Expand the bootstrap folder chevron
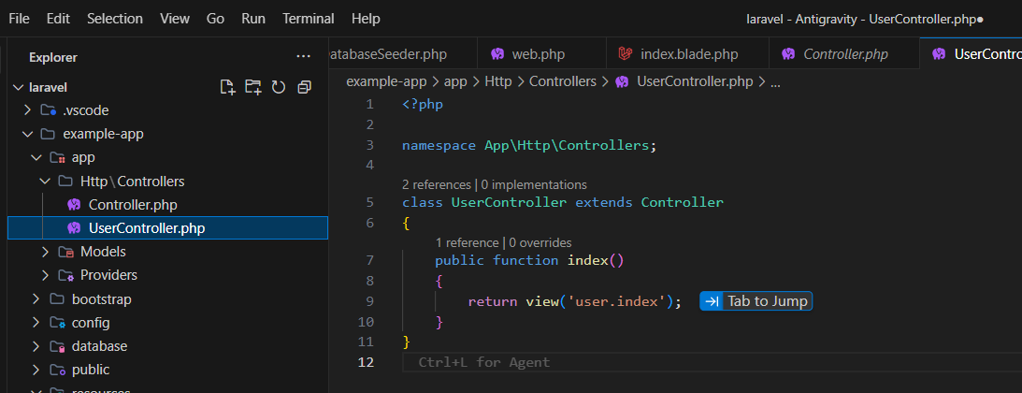 point(36,299)
